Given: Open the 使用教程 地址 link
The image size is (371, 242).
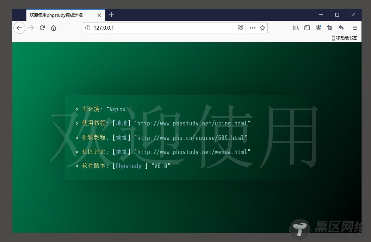Looking at the screenshot, I should pyautogui.click(x=122, y=123).
